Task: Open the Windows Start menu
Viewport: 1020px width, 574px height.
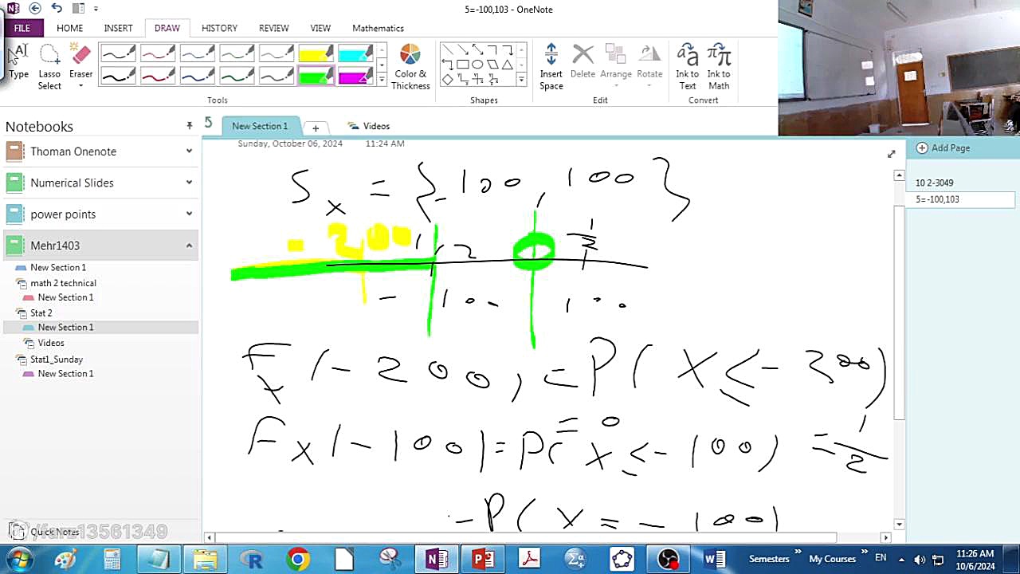Action: tap(19, 559)
